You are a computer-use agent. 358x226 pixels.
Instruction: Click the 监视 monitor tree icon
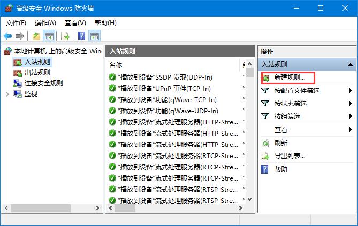pyautogui.click(x=18, y=93)
